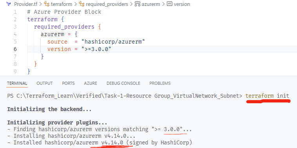Click 'Initializing provider plugins...' terminal line
This screenshot has width=297, height=148.
pos(57,122)
